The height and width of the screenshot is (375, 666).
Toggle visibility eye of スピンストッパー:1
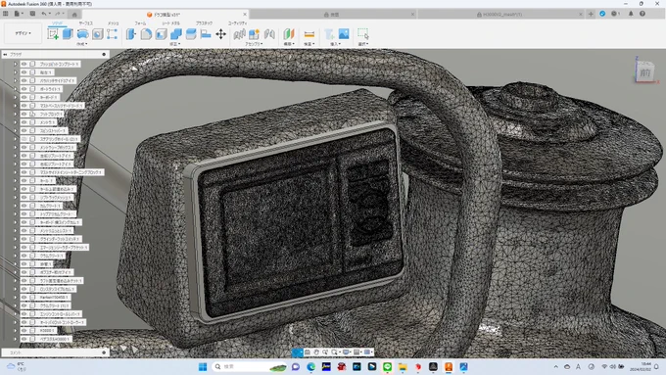(24, 130)
